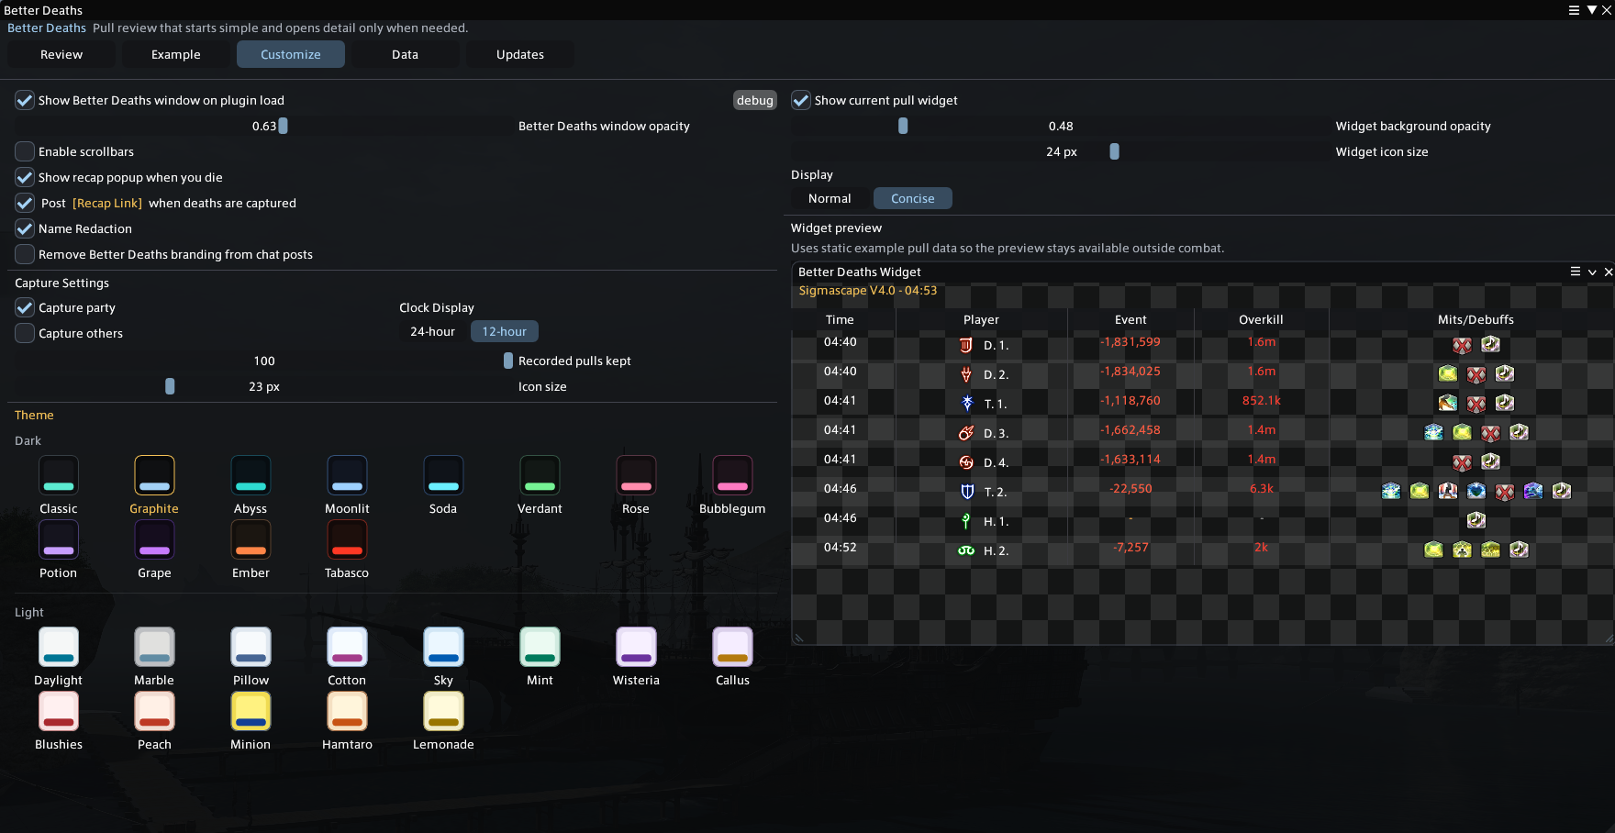Select the Customize tab
The width and height of the screenshot is (1615, 833).
point(291,54)
